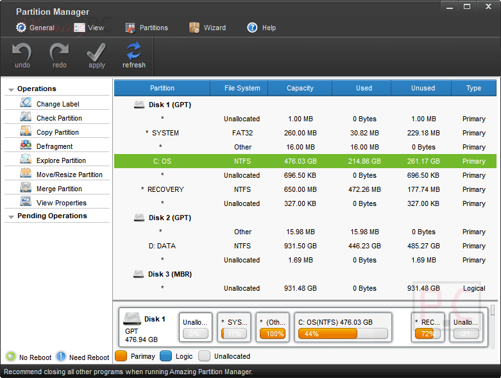Select the 931.48 GB unallocated row
The height and width of the screenshot is (378, 501).
click(305, 288)
